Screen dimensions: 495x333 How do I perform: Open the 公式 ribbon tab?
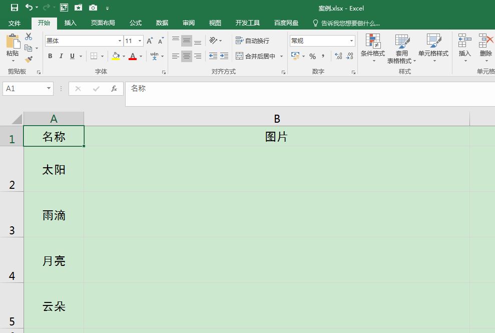pos(136,23)
